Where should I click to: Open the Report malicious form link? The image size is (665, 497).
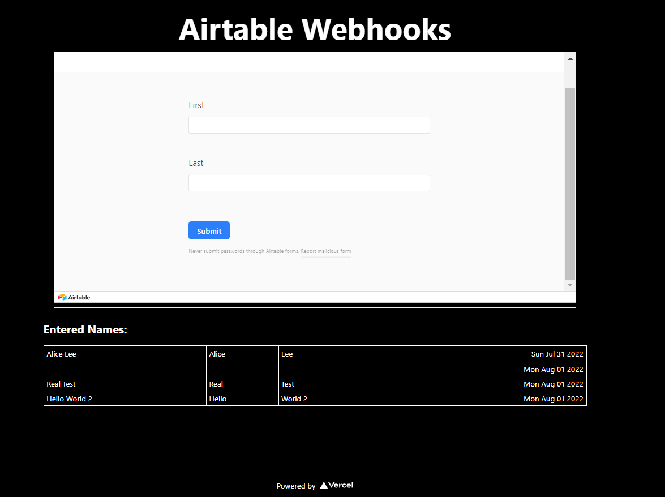click(x=326, y=251)
